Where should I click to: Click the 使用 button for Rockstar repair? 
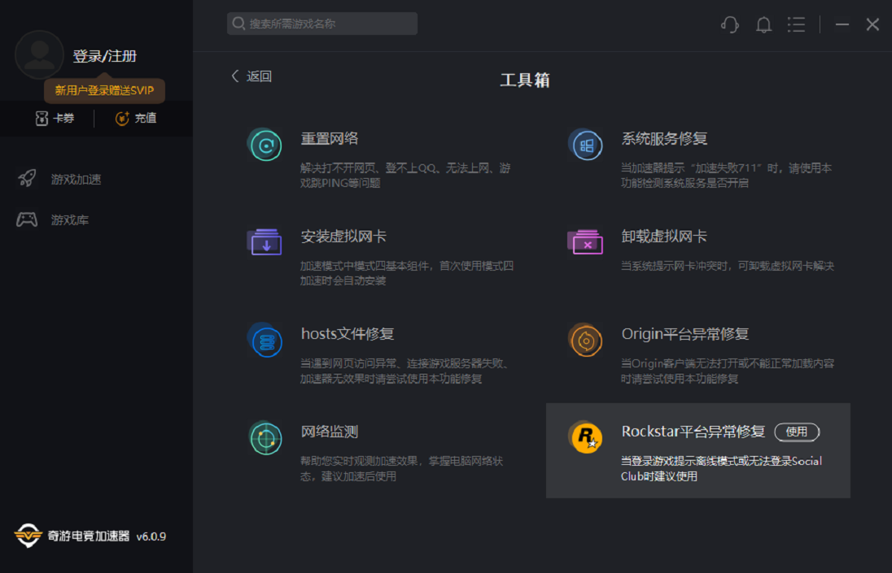click(x=797, y=432)
